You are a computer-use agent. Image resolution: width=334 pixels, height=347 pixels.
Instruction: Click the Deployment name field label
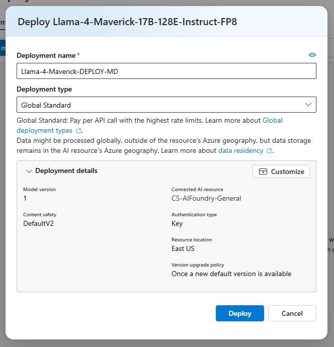click(x=46, y=55)
